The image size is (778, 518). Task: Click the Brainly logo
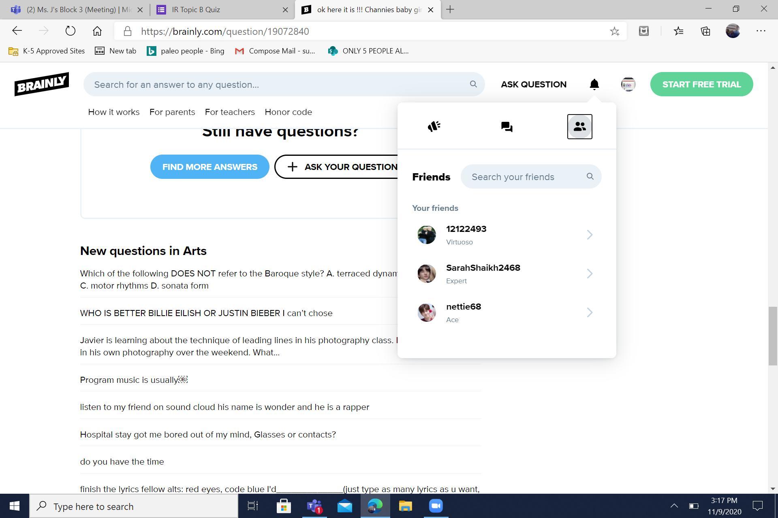tap(42, 84)
